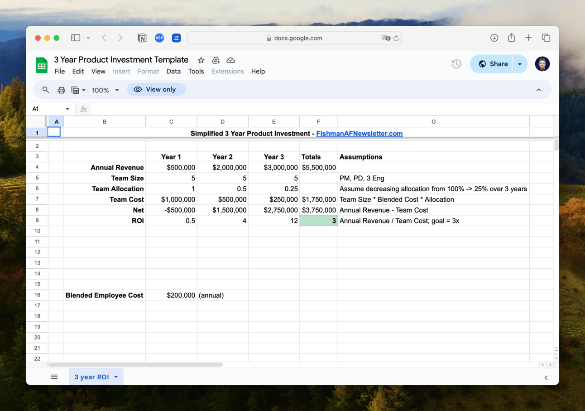
Task: Click the document title text
Action: [121, 60]
